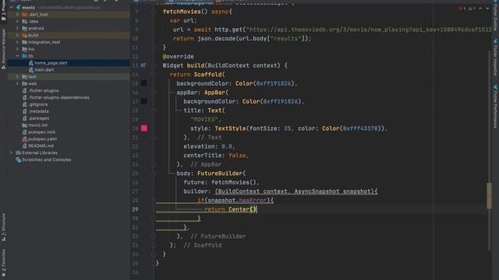Select External Libraries node label
The width and height of the screenshot is (499, 280).
click(x=40, y=152)
